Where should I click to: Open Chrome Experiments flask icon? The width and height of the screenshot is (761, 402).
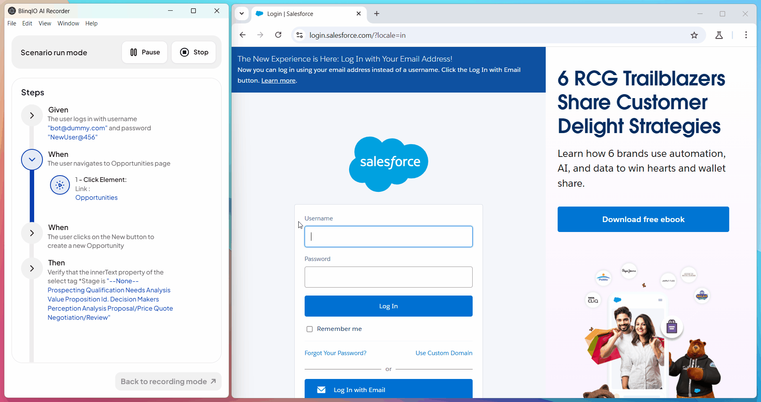point(719,35)
